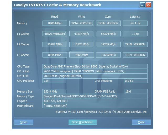168x135 pixels.
Task: Select L3 Cache Copy 10665 MB/s
Action: pyautogui.click(x=108, y=55)
